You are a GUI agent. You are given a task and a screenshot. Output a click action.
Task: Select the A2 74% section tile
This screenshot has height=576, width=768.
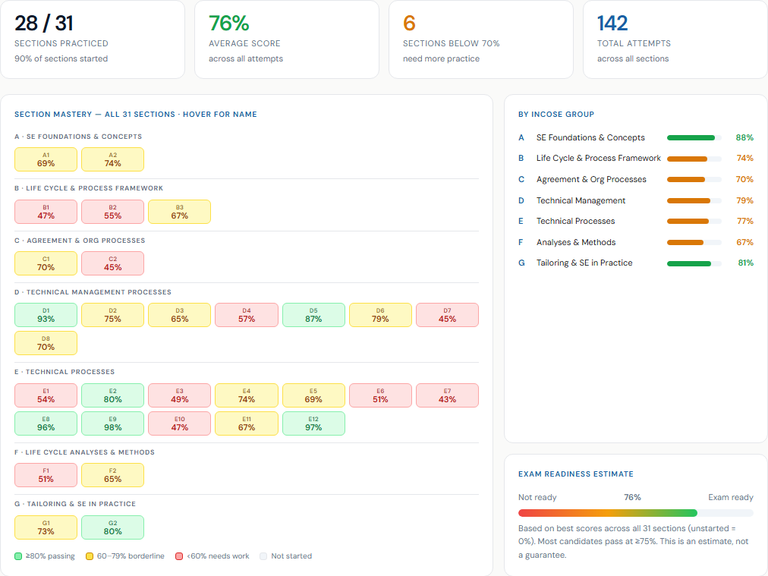112,159
